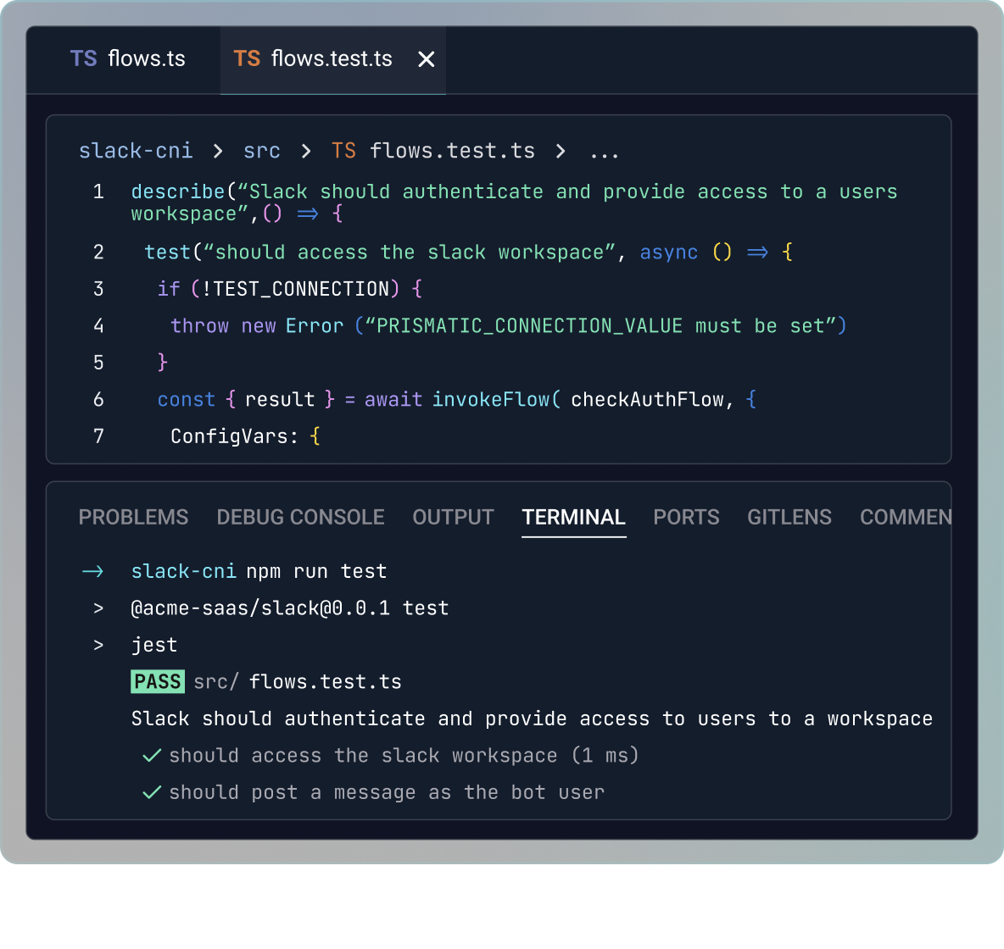Click checkmark beside should post a message

click(x=152, y=792)
